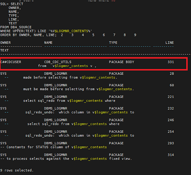Select the LINE column header
Screen dimensions: 191x175
point(170,43)
